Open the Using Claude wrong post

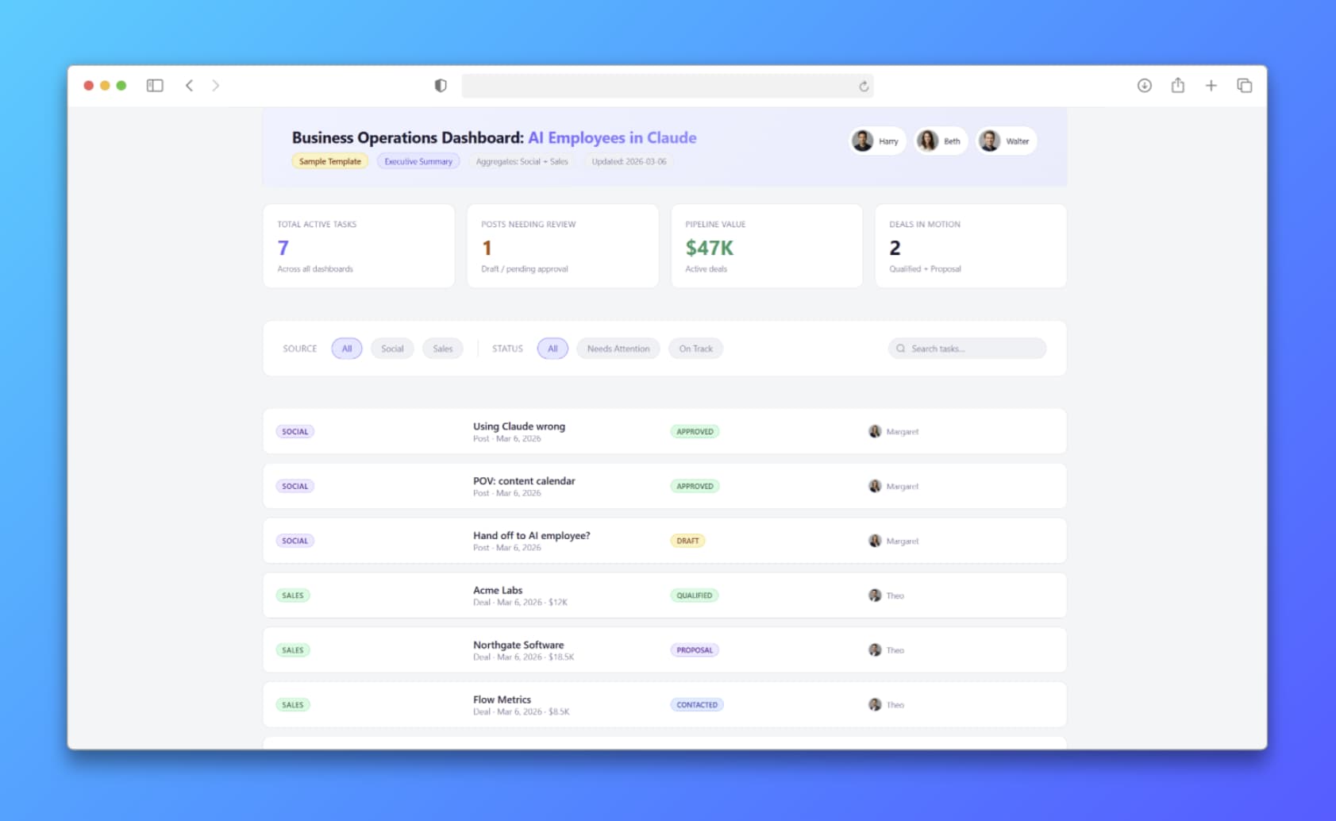(519, 427)
